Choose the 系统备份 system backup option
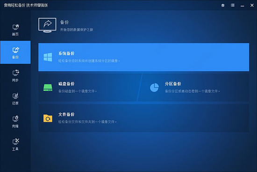The height and width of the screenshot is (172, 257). tap(144, 57)
